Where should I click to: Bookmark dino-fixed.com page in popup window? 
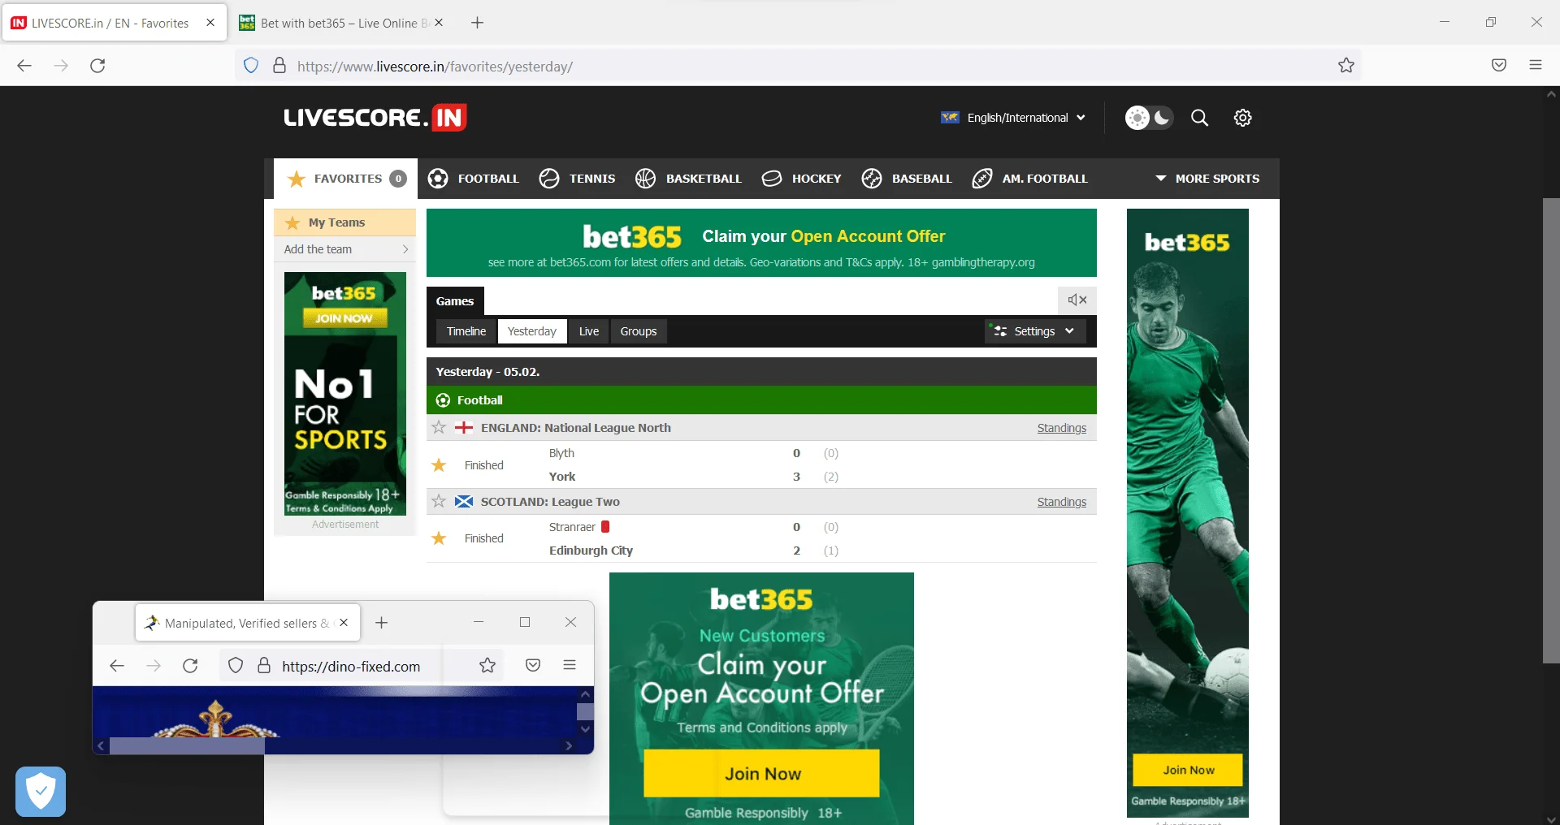[x=487, y=666]
